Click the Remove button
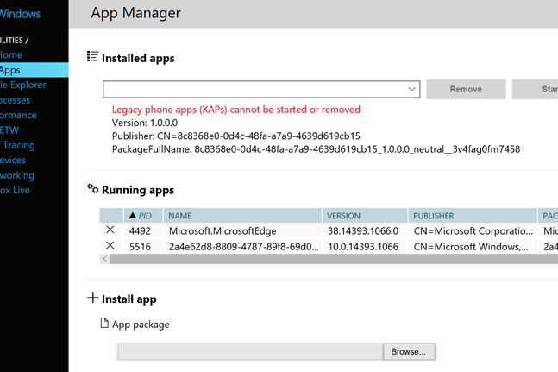The height and width of the screenshot is (372, 558). point(466,89)
